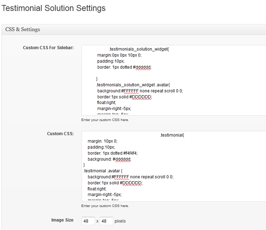Click the Custom CSS For Sidebar label
The image size is (266, 230).
click(48, 48)
